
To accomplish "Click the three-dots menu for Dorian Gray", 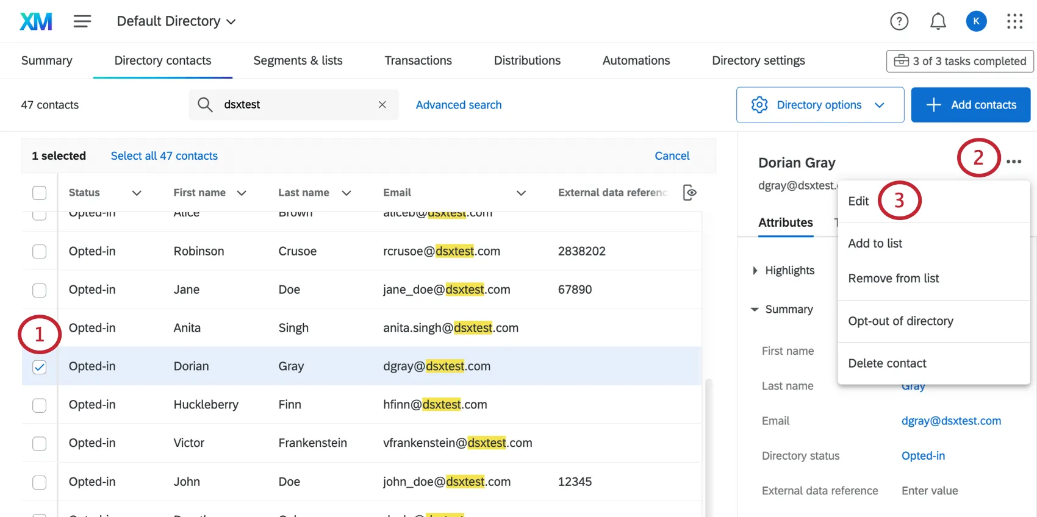I will (x=1014, y=162).
